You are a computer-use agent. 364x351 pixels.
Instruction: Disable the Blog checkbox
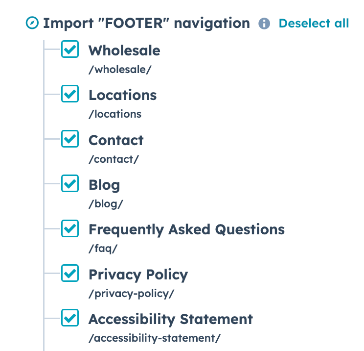pos(70,184)
